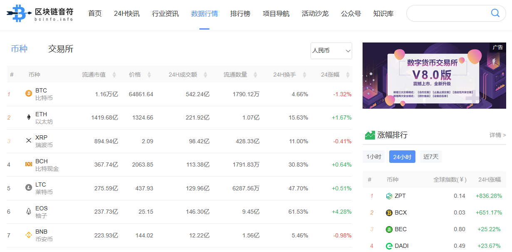Viewport: 512px width, 252px height.
Task: Click the 比特币 coin name link
Action: click(44, 98)
